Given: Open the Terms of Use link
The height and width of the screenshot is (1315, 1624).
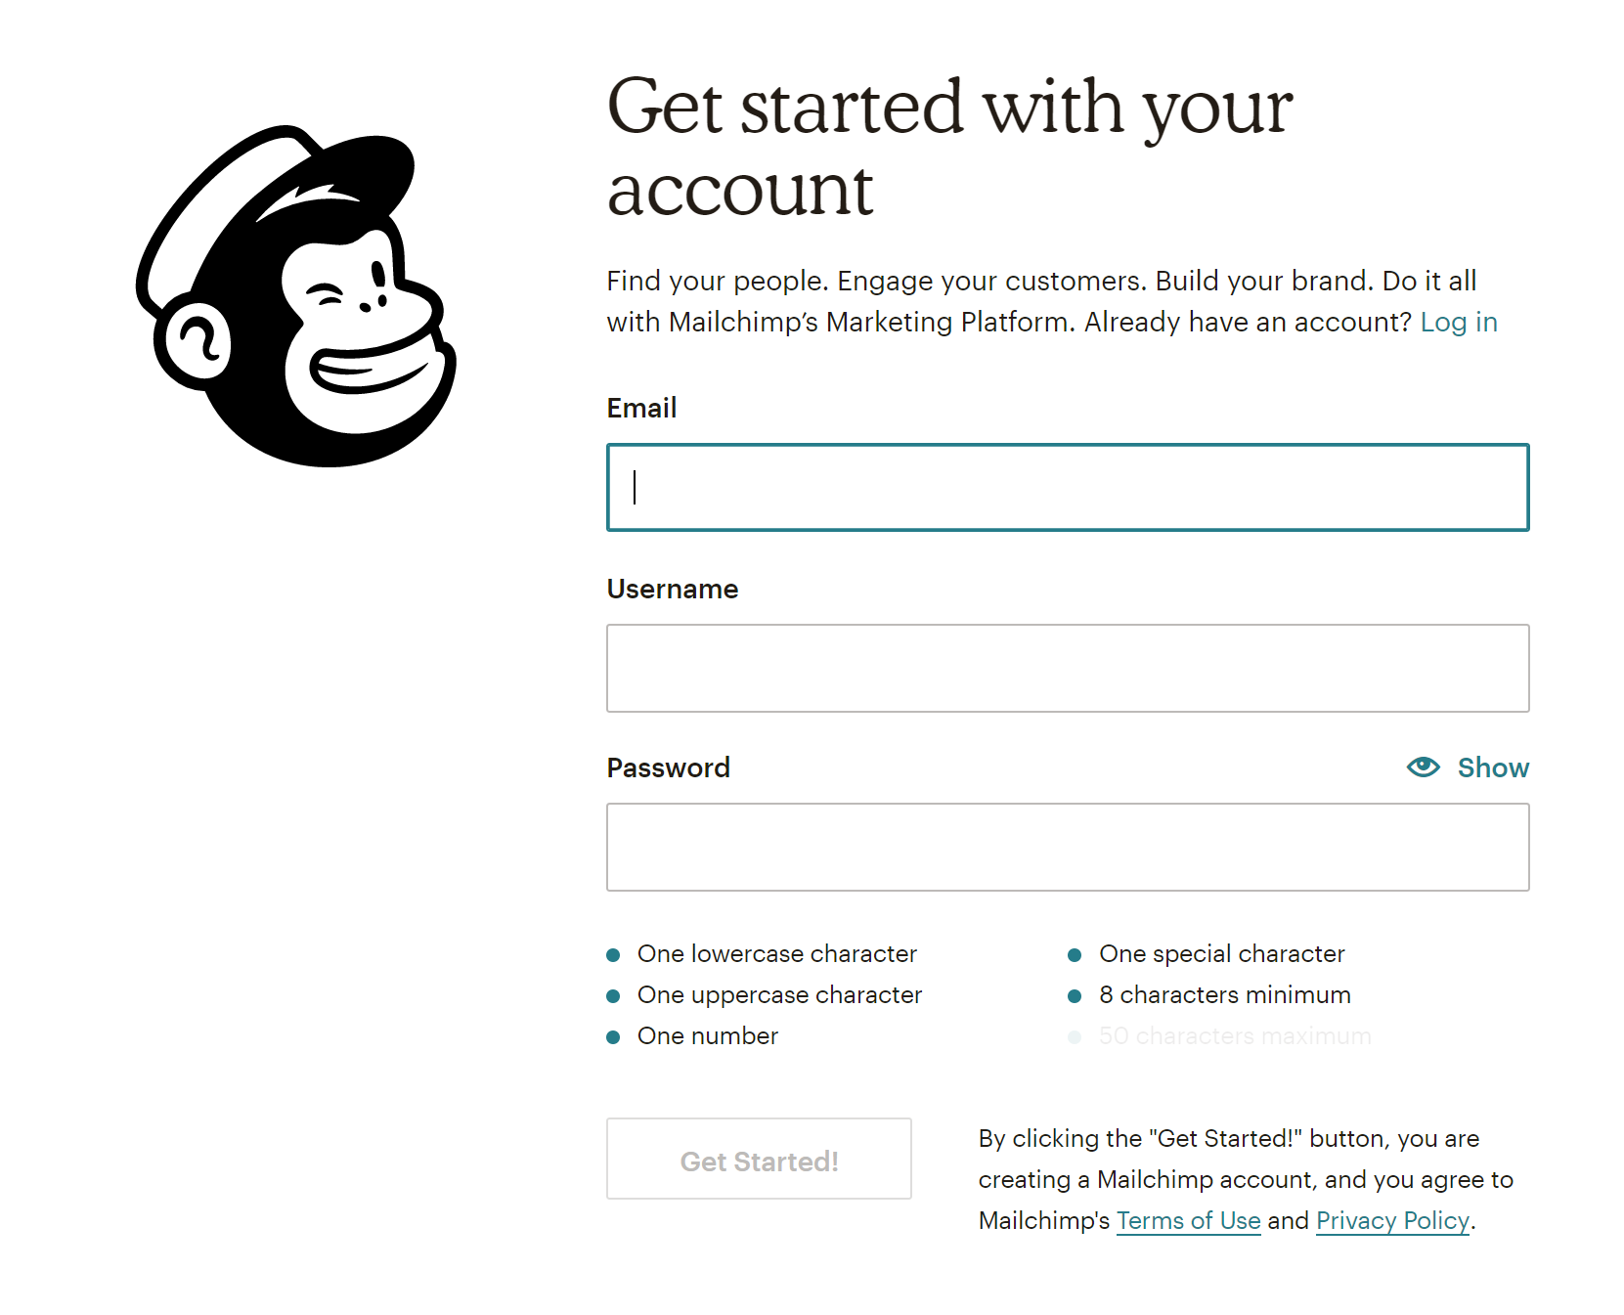Looking at the screenshot, I should 1188,1221.
